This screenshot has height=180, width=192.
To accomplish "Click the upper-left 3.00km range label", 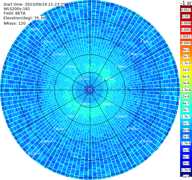I will [x=59, y=54].
